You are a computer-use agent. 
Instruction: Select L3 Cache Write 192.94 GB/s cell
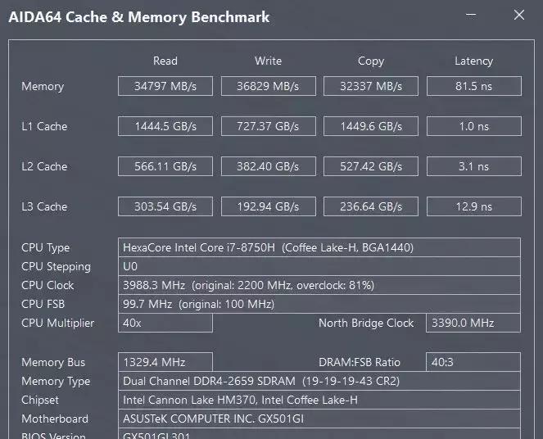(x=268, y=206)
